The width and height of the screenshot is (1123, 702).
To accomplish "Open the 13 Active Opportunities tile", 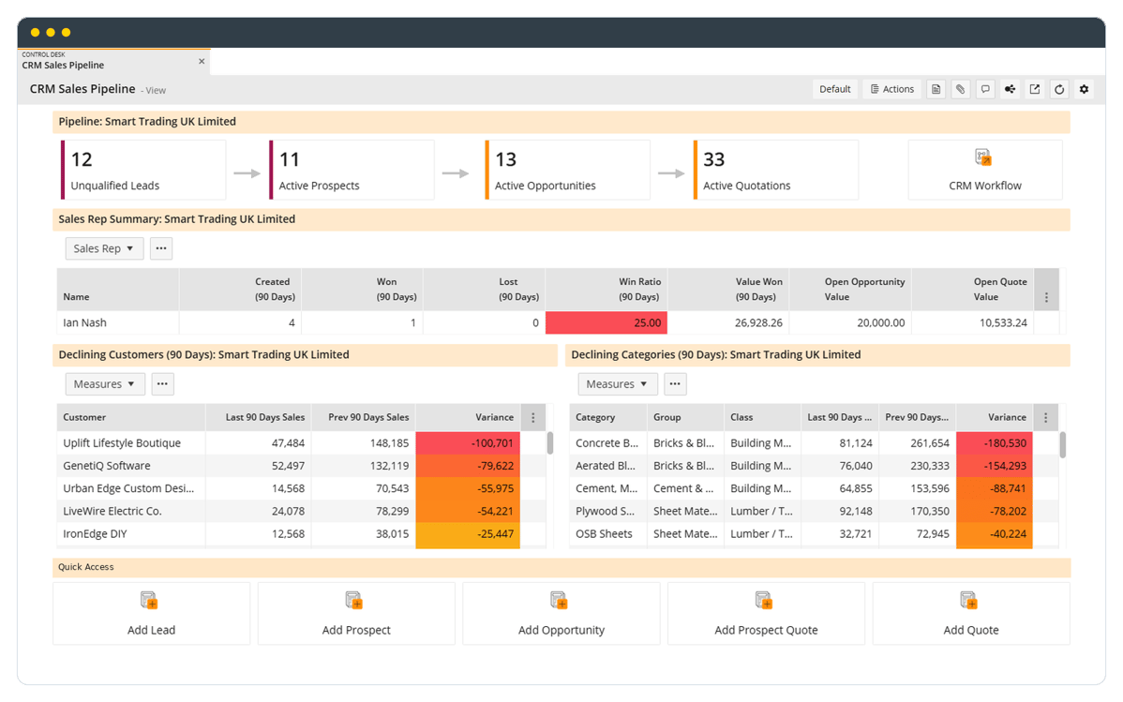I will tap(567, 170).
